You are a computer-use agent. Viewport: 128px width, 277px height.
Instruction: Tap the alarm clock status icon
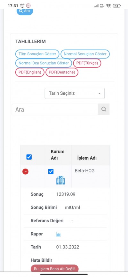click(22, 6)
